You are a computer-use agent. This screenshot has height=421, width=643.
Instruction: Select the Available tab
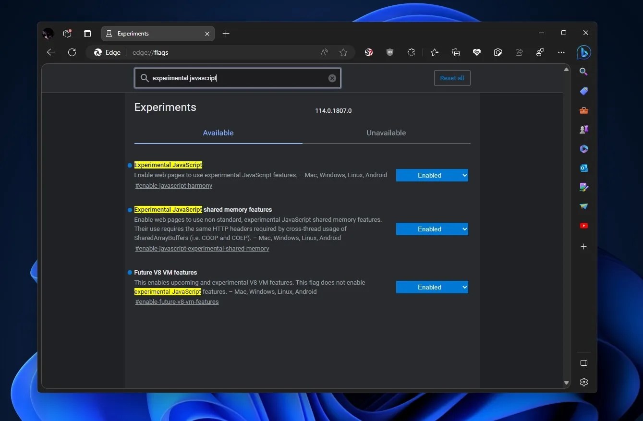[218, 132]
